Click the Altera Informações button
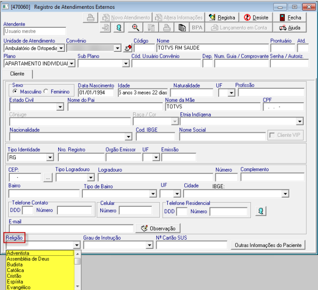Image resolution: width=318 pixels, height=290 pixels. pyautogui.click(x=179, y=18)
